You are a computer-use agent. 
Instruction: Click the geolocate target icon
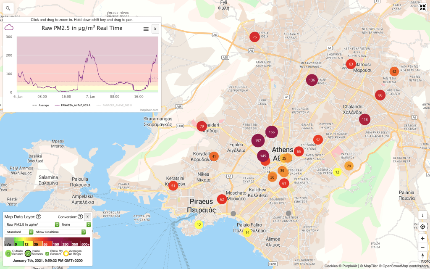click(422, 227)
